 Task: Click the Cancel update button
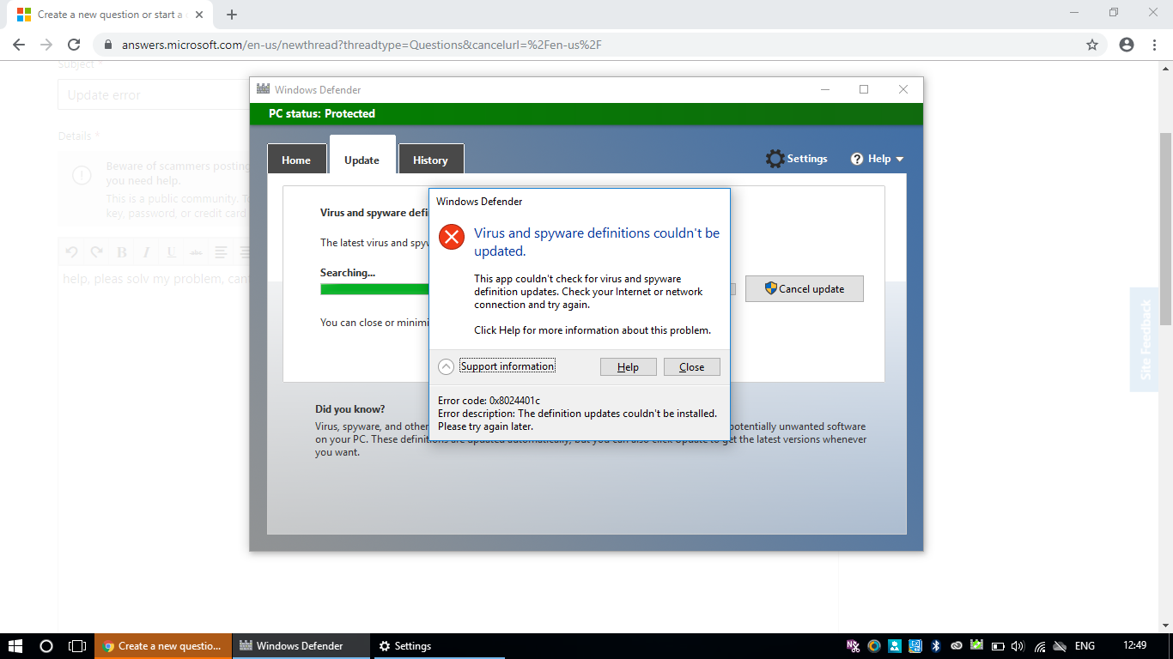[804, 289]
